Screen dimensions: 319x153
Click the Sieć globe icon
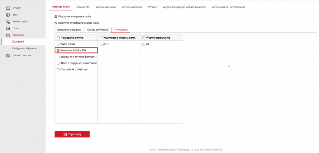(x=8, y=14)
